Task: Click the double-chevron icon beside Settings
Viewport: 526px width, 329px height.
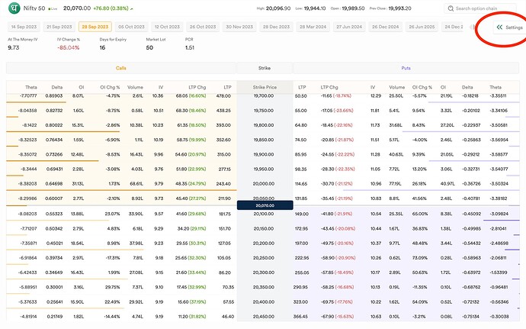Action: [499, 27]
